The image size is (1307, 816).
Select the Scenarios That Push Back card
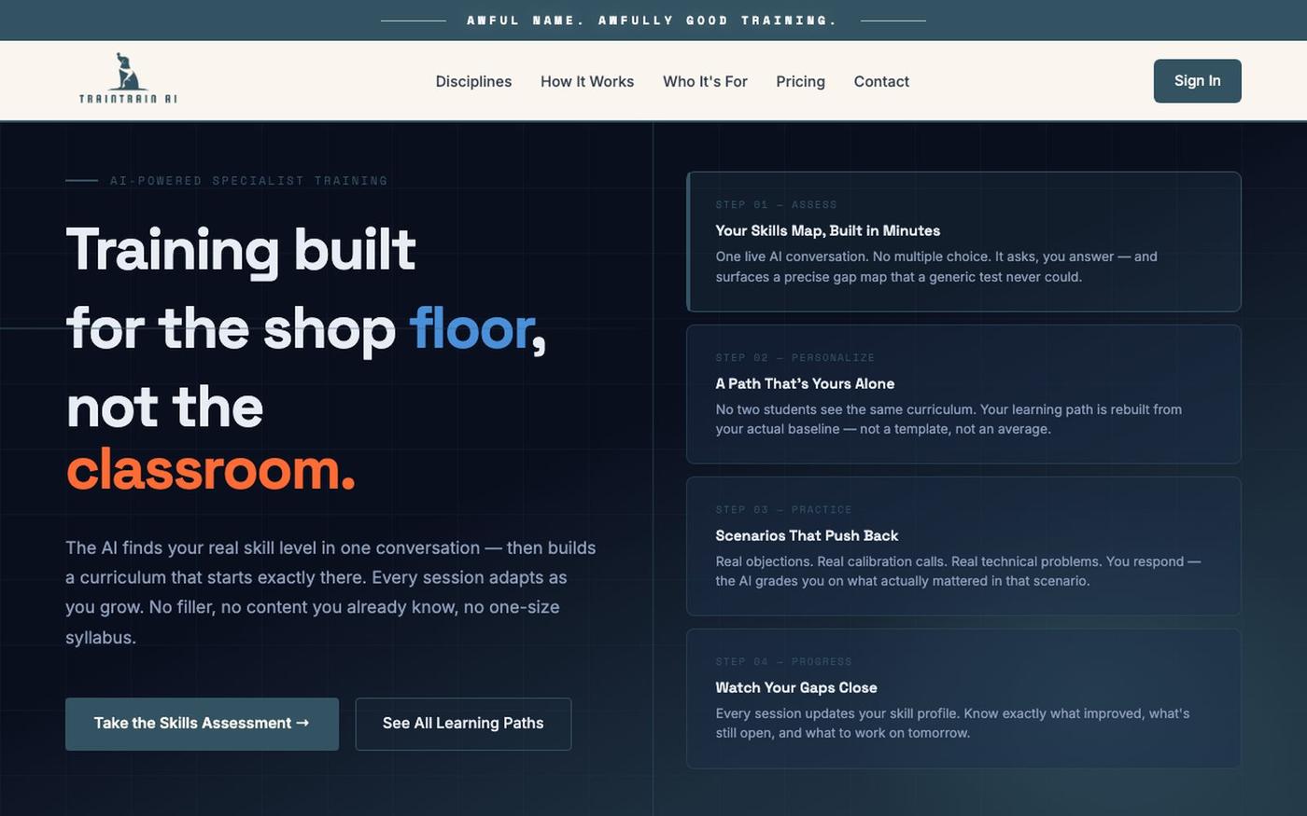click(963, 546)
